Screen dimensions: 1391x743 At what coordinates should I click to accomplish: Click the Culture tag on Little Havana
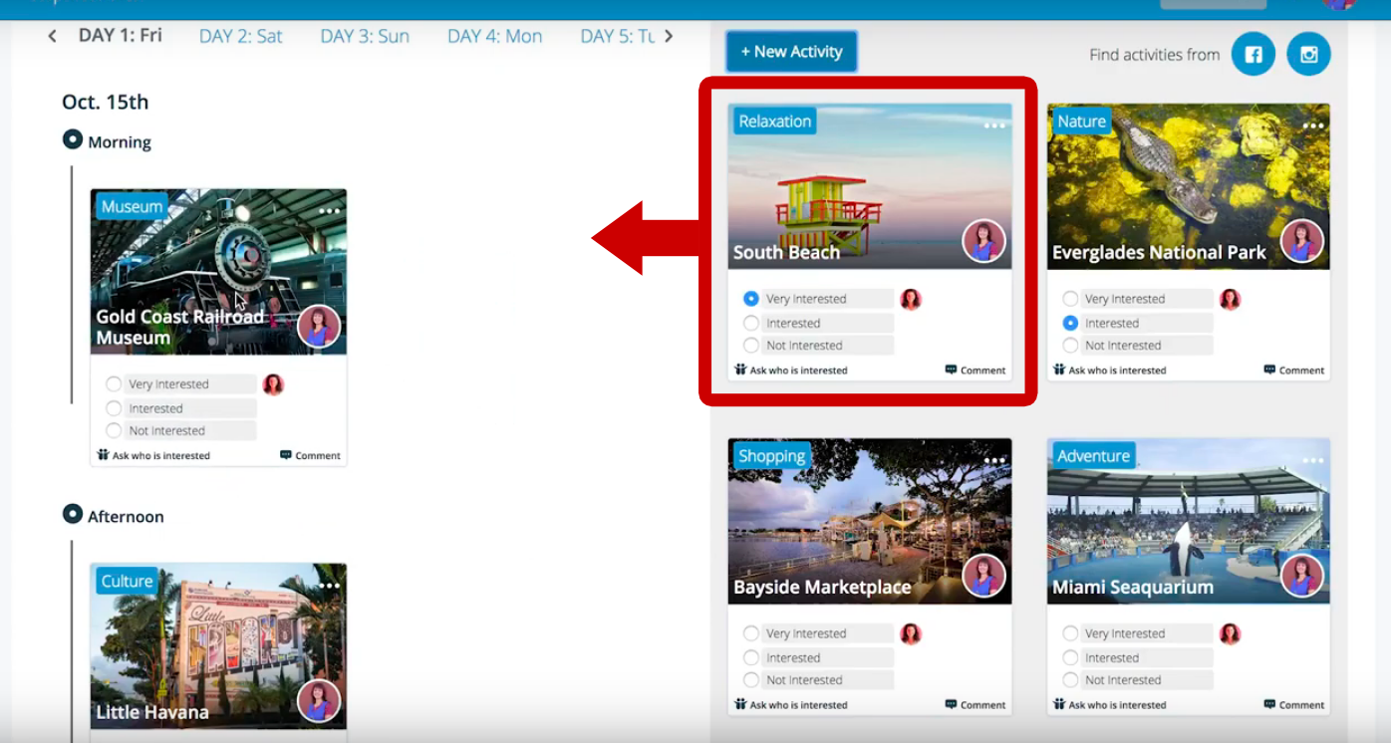(x=127, y=582)
